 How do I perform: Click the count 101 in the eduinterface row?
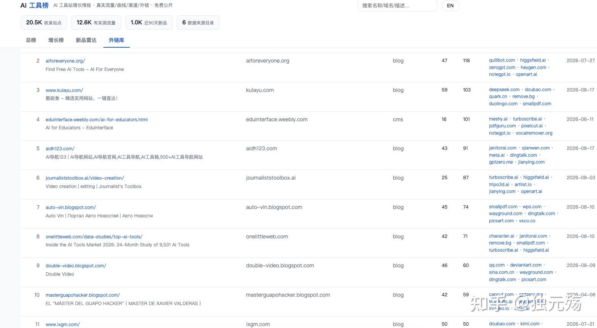pyautogui.click(x=466, y=119)
